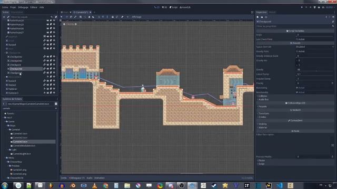This screenshot has width=337, height=189.
Task: Adjust the Gravity value slider
Action: pyautogui.click(x=315, y=71)
